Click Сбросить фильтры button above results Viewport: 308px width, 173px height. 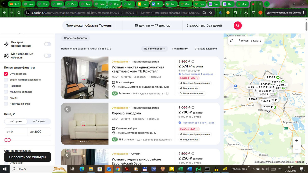[x=75, y=38]
